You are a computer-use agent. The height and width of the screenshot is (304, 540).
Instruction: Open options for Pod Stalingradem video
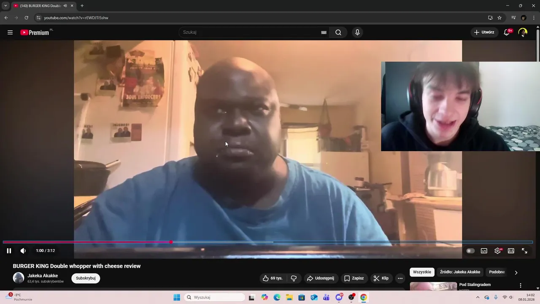[x=520, y=285]
